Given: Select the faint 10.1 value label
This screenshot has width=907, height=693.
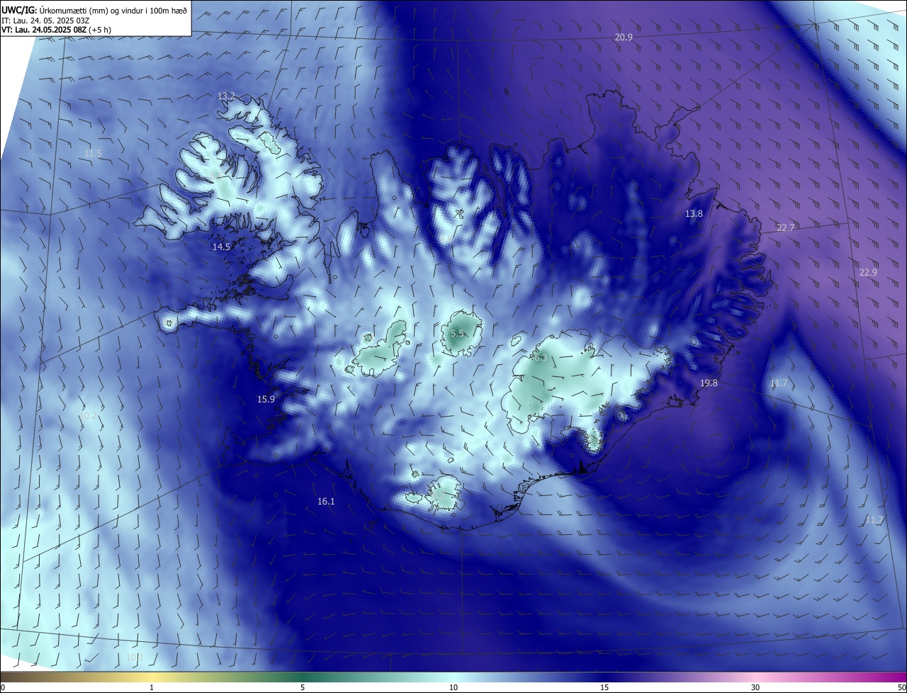Looking at the screenshot, I should point(135,657).
